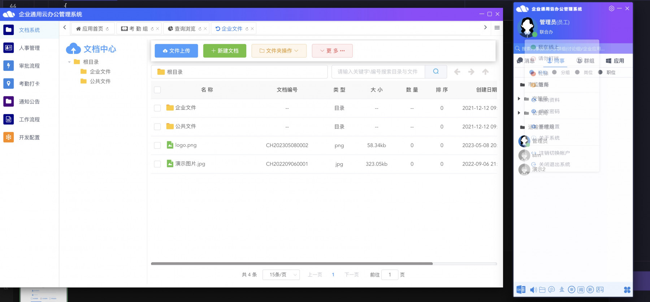Check the 企业文件 row checkbox
The image size is (650, 302).
[x=157, y=108]
